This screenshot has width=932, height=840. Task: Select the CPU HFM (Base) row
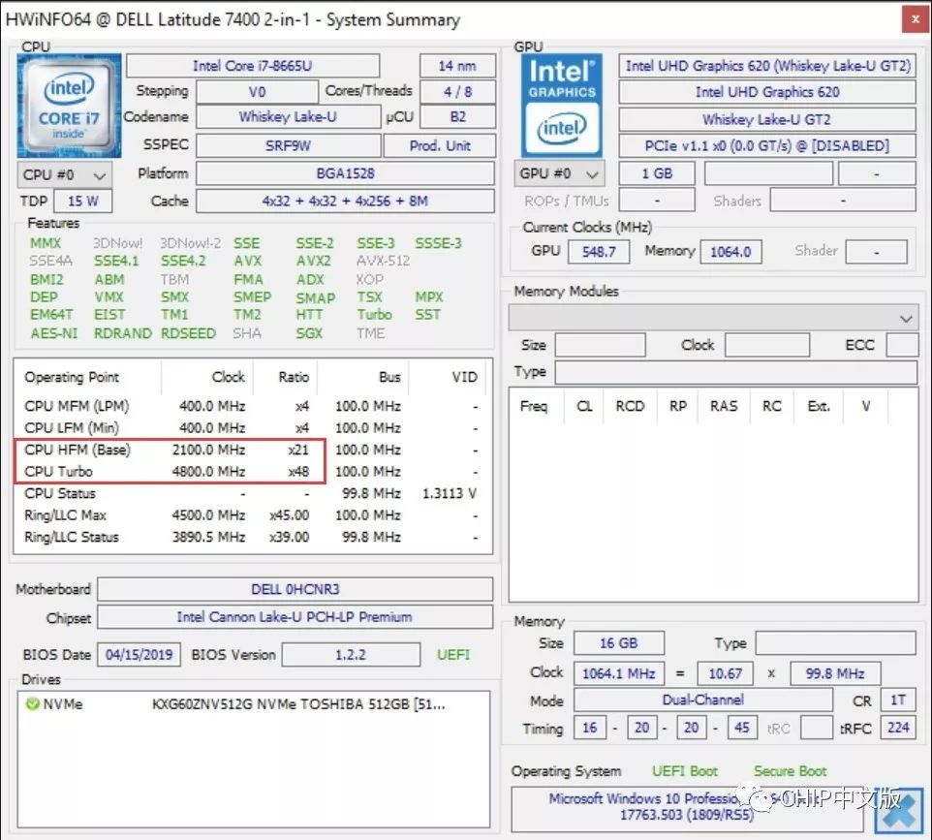click(253, 450)
